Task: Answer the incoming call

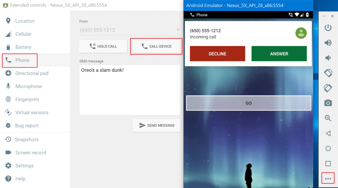Action: 279,54
